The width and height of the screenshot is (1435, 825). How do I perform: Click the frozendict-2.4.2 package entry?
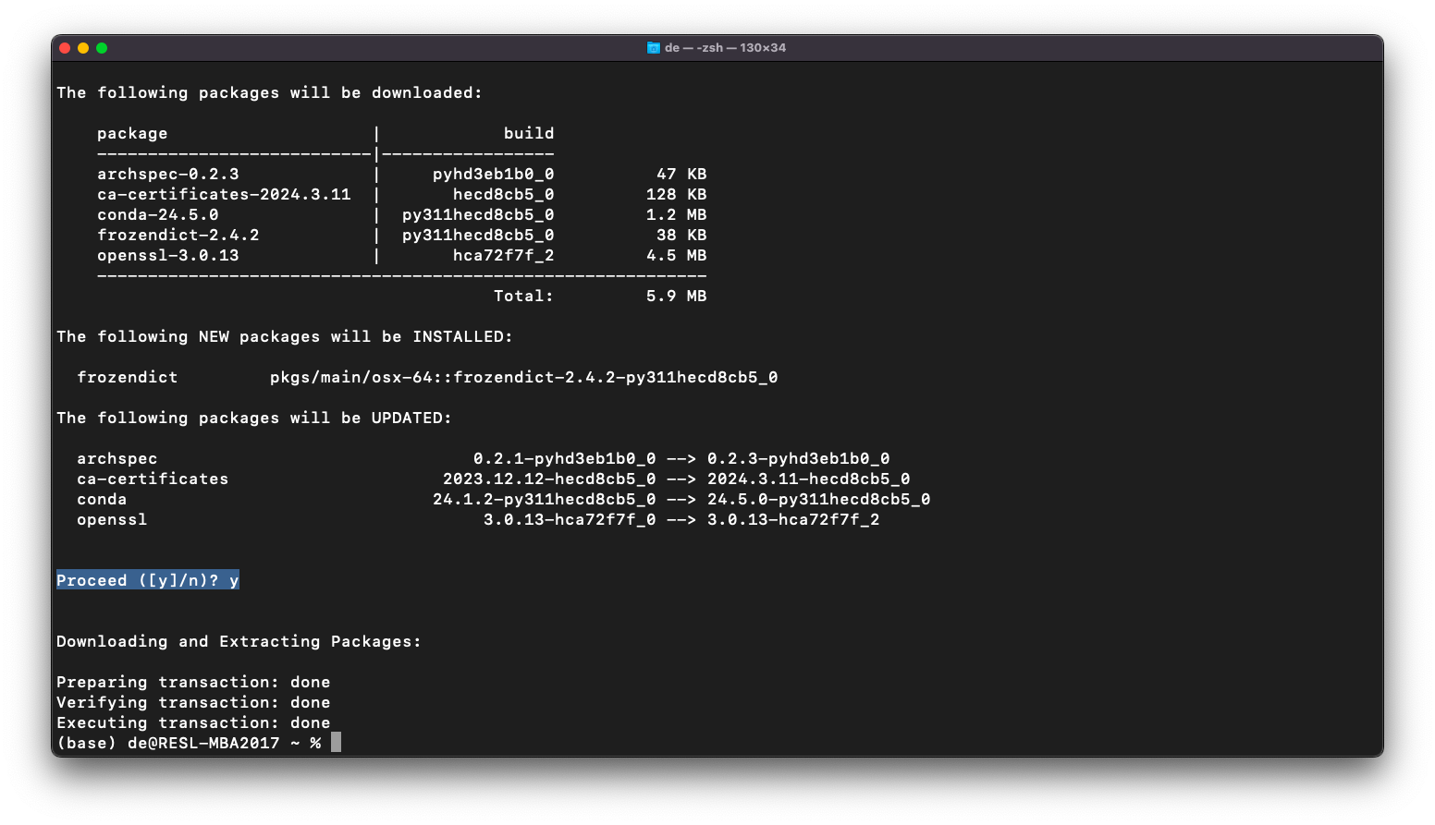point(178,235)
